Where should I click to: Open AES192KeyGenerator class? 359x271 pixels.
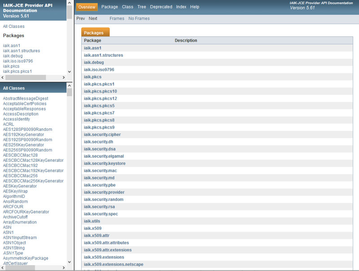coord(23,134)
